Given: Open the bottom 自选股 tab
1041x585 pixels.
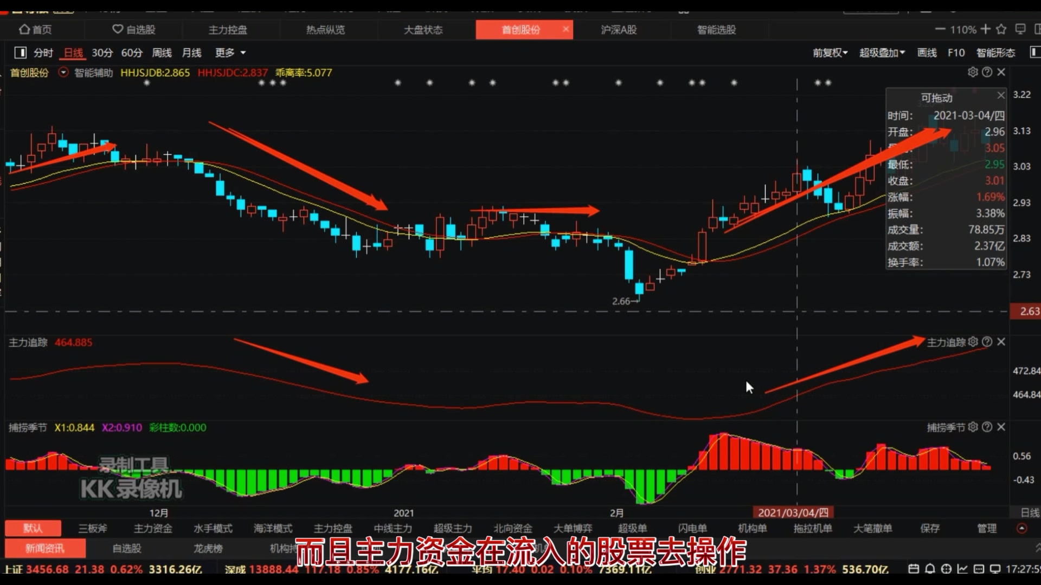Looking at the screenshot, I should (127, 548).
